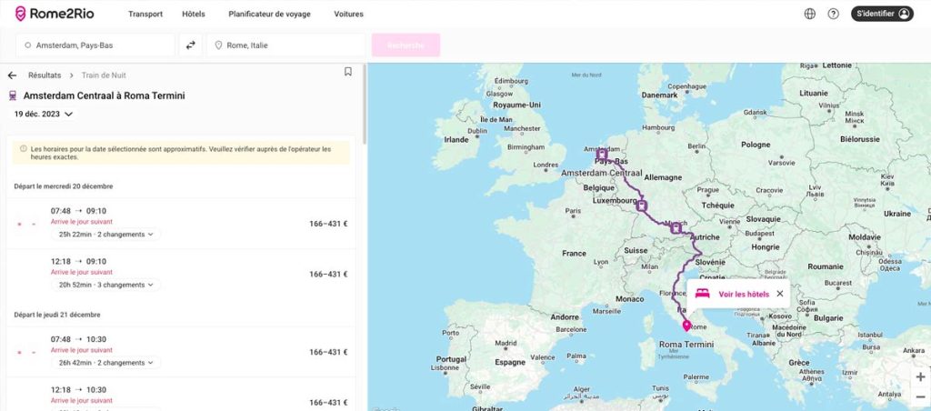Bookmark this Train de Nuit route

point(348,72)
